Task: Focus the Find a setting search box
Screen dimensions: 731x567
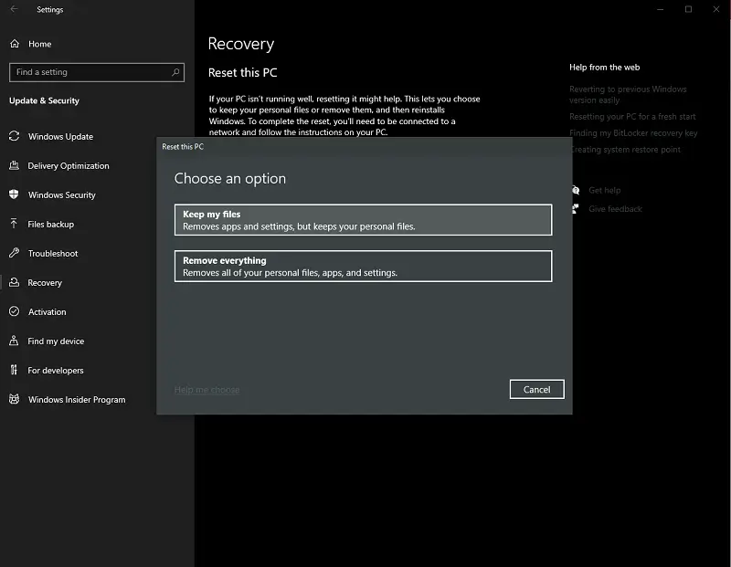Action: pos(87,72)
